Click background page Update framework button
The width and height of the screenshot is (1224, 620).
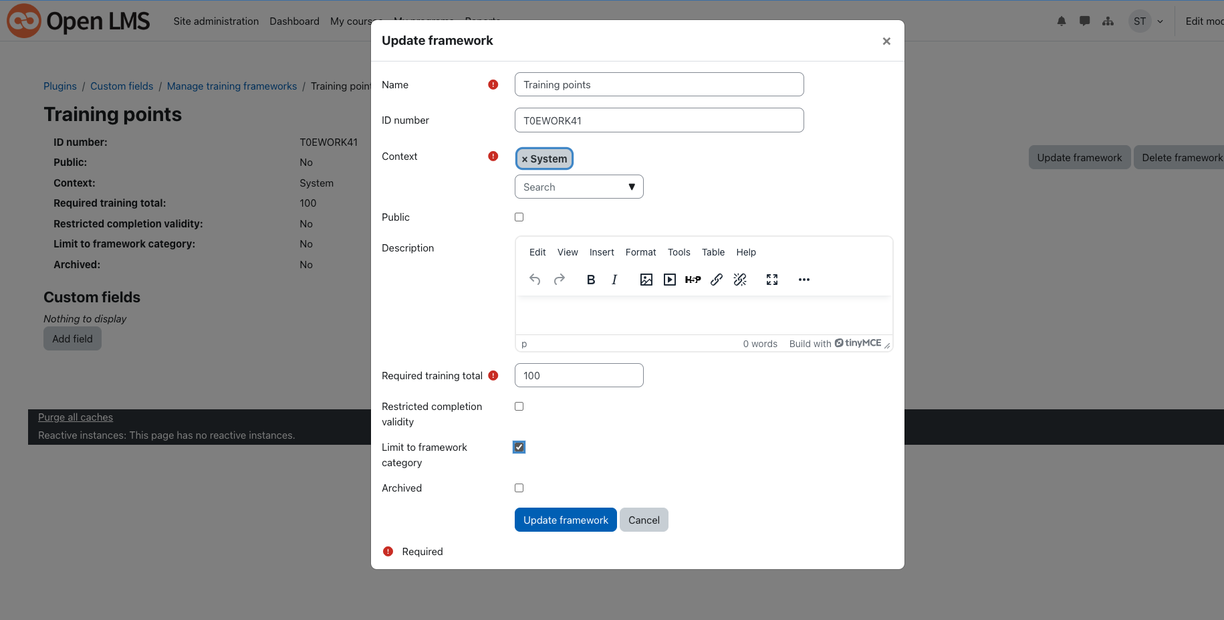(x=1080, y=157)
